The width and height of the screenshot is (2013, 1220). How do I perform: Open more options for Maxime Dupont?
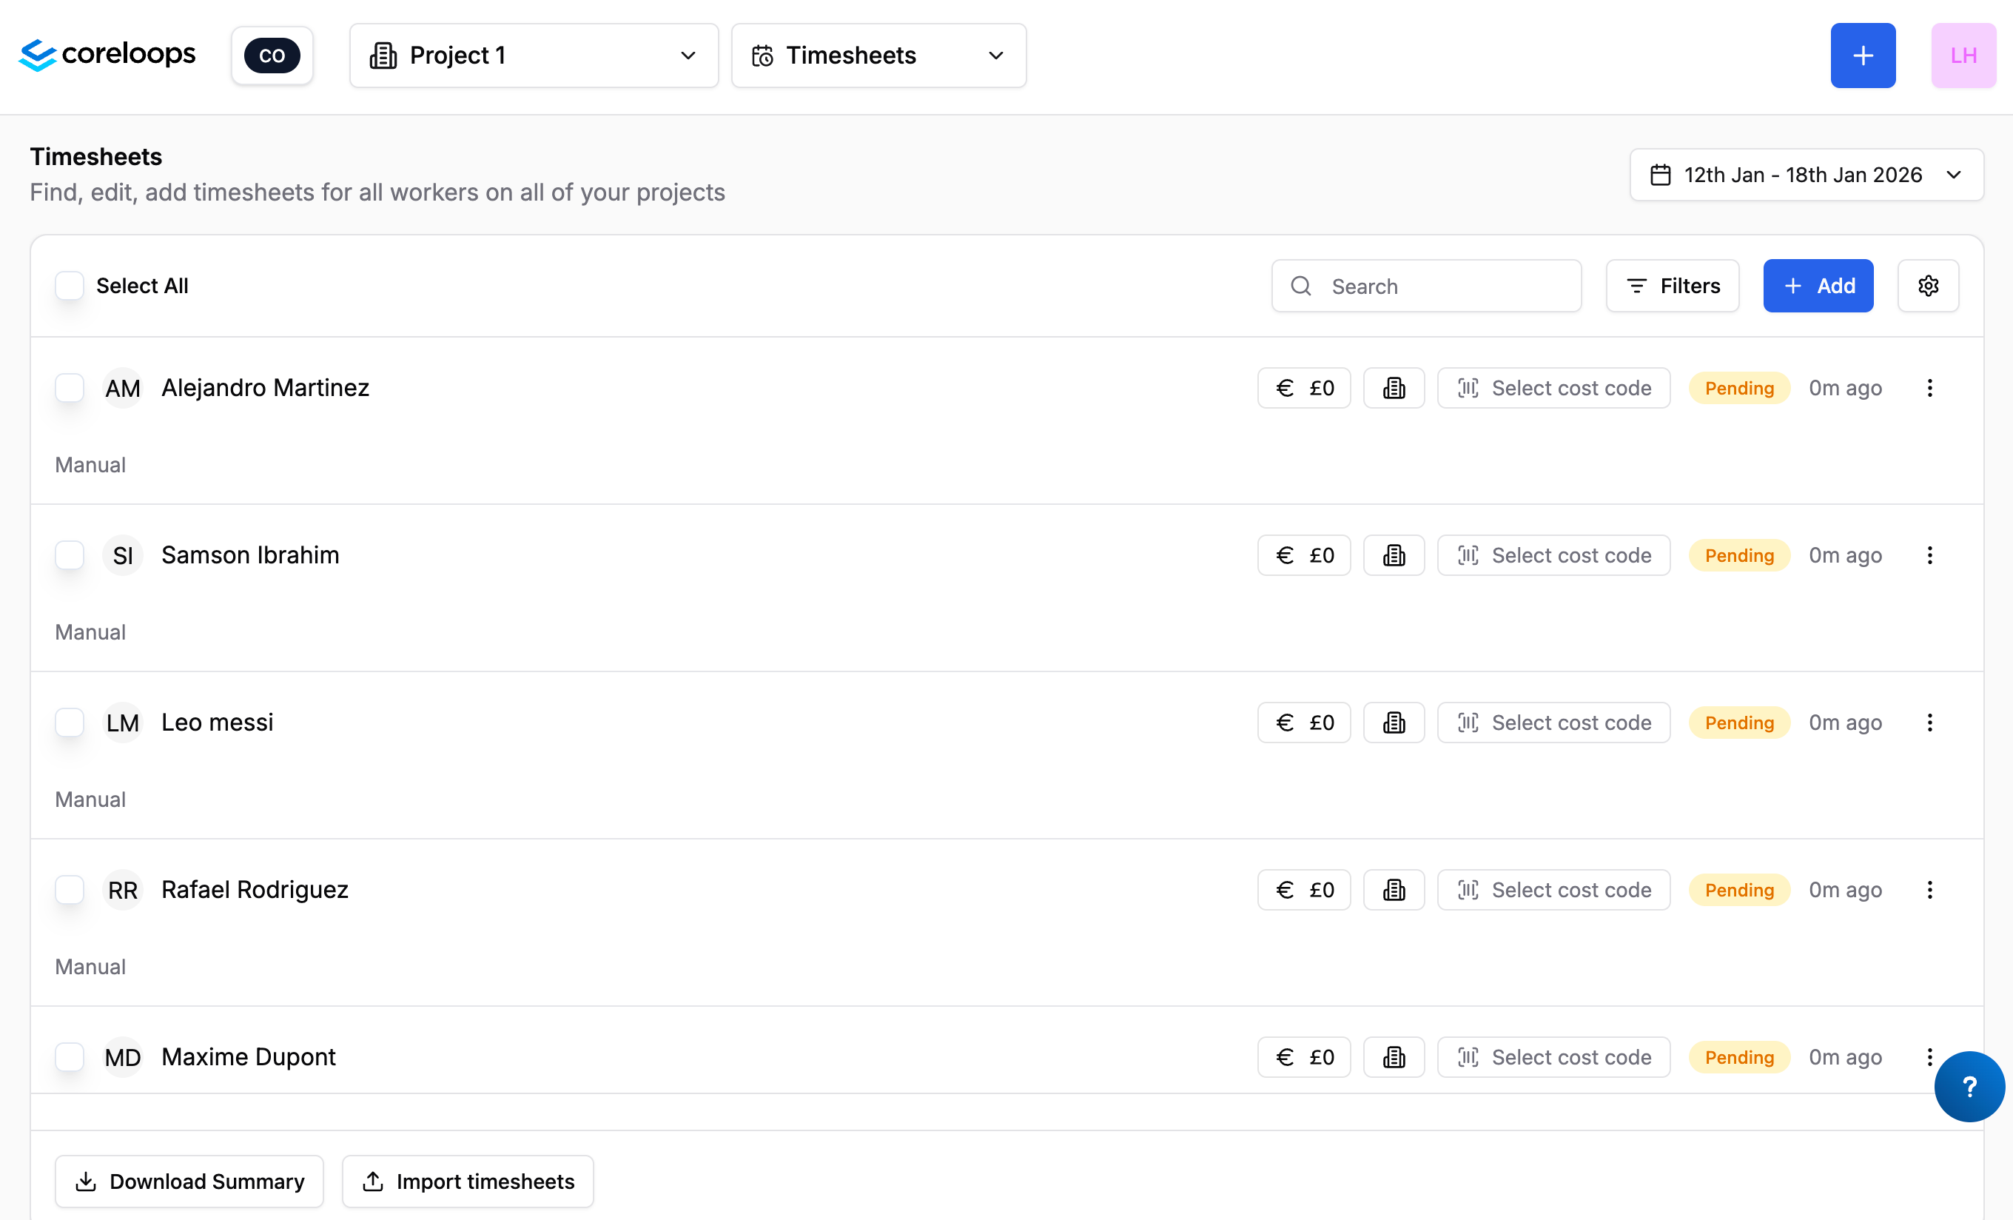point(1929,1057)
